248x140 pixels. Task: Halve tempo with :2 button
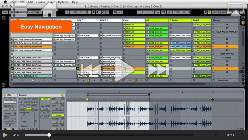click(x=43, y=113)
